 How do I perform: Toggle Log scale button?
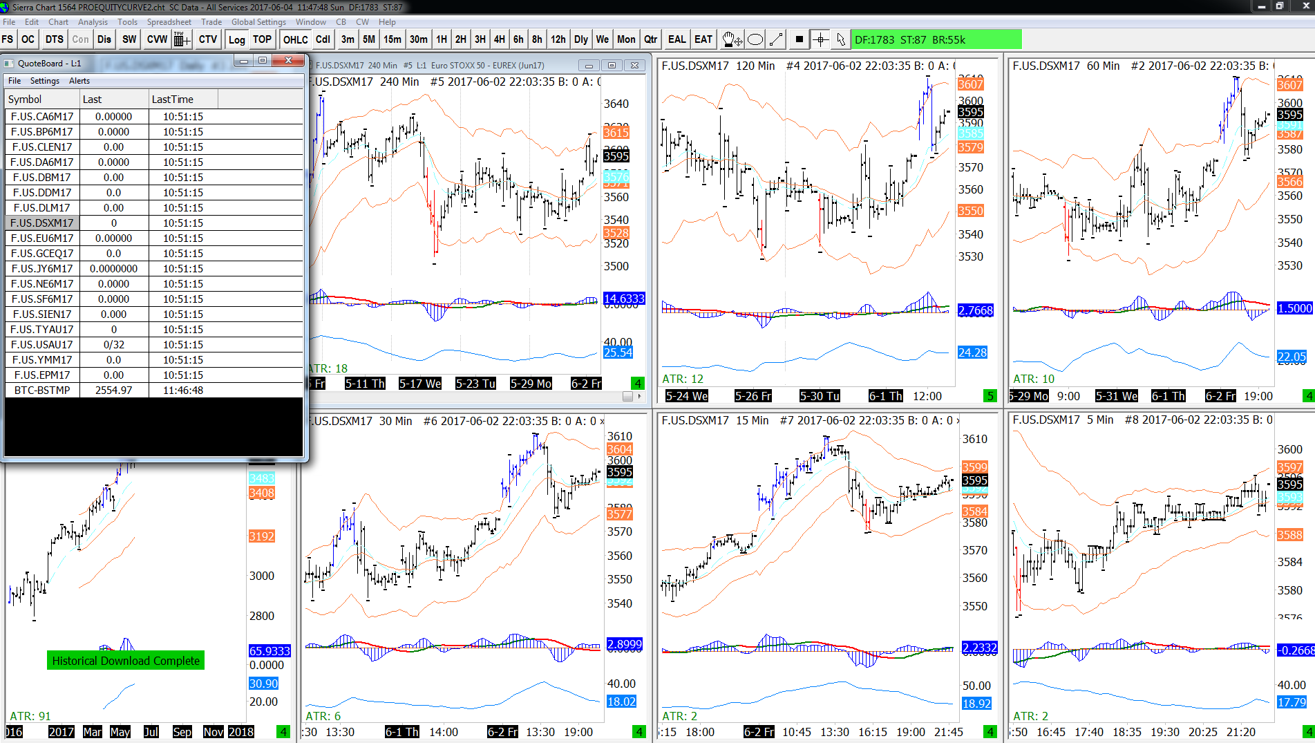[236, 39]
